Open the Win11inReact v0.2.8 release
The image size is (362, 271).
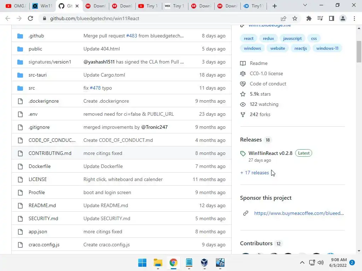click(270, 153)
